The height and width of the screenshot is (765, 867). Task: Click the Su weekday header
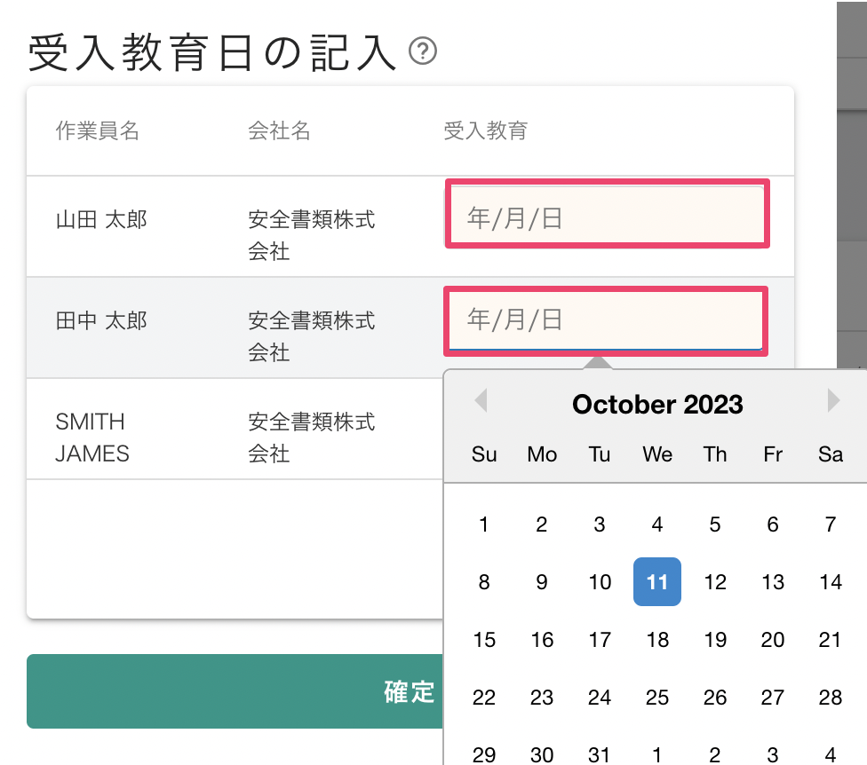pyautogui.click(x=483, y=454)
